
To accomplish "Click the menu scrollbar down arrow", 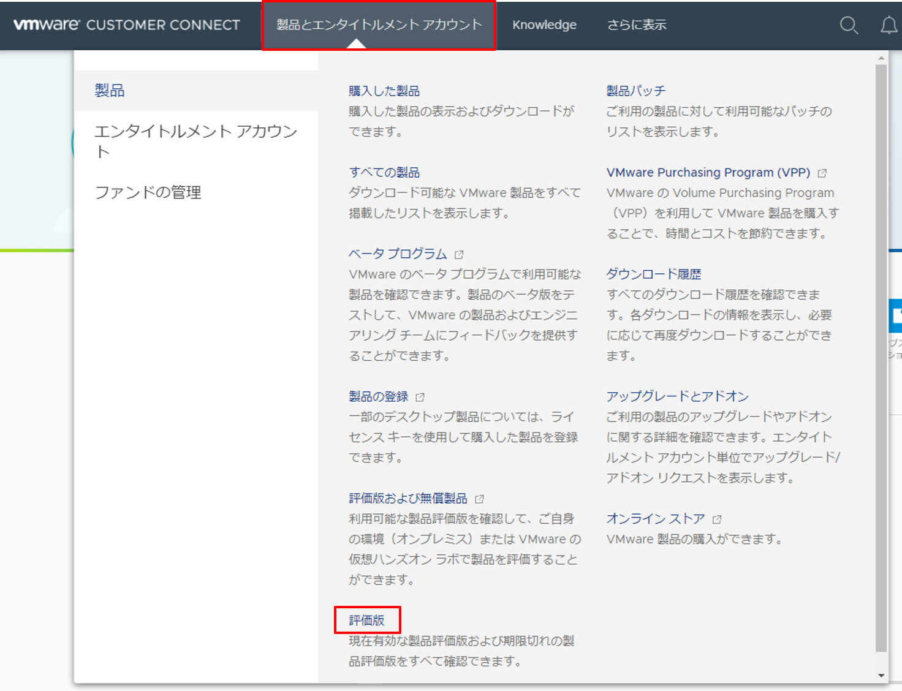I will (881, 676).
